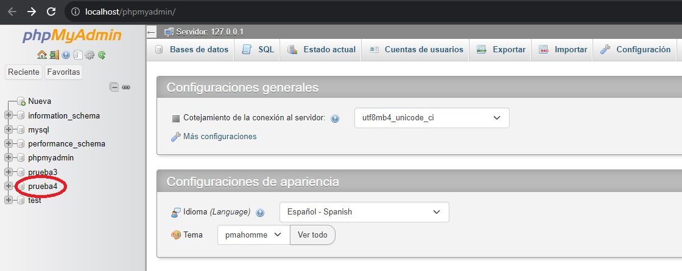Click Ver todo themes button
The image size is (682, 271).
tap(312, 235)
